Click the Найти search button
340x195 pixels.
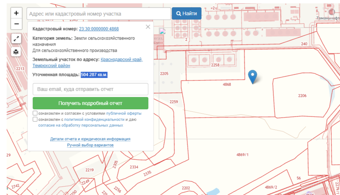pyautogui.click(x=186, y=13)
